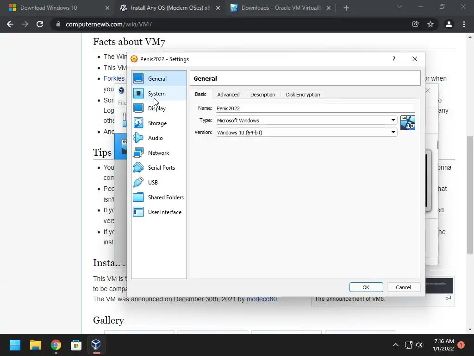This screenshot has height=356, width=474.
Task: Switch to Downloads Oracle VM VirtualBox tab
Action: coord(281,8)
